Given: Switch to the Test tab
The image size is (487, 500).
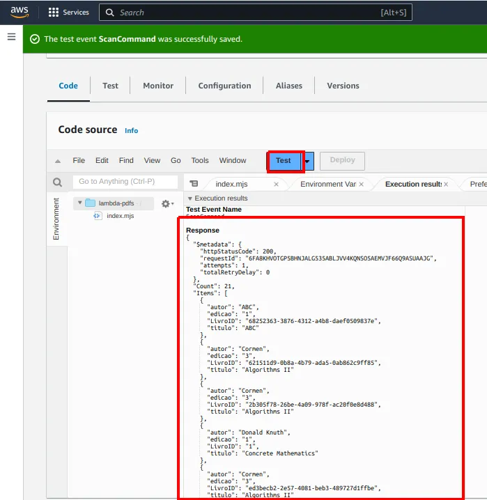Looking at the screenshot, I should pos(110,86).
